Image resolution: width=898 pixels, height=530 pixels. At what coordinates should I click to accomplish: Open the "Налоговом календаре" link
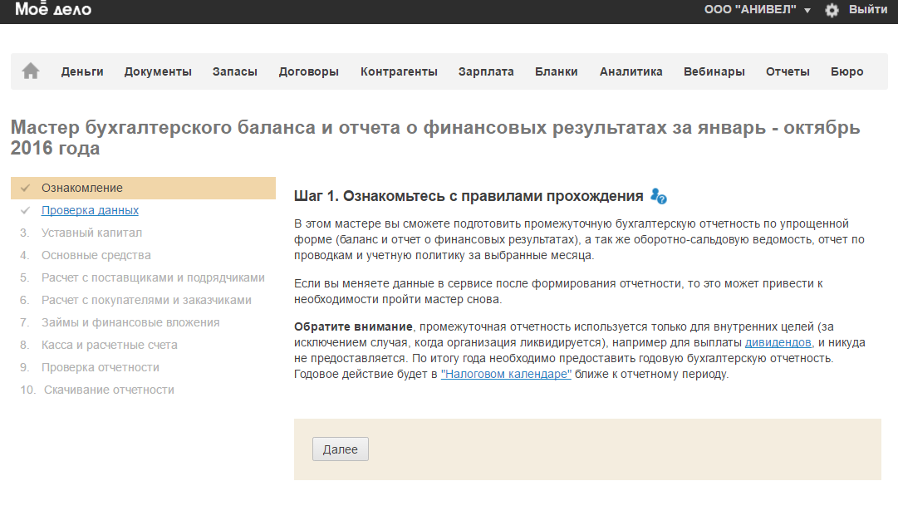click(x=505, y=374)
